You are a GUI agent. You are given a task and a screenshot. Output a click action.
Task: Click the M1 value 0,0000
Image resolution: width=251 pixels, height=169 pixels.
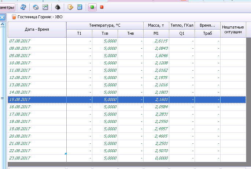(161, 158)
